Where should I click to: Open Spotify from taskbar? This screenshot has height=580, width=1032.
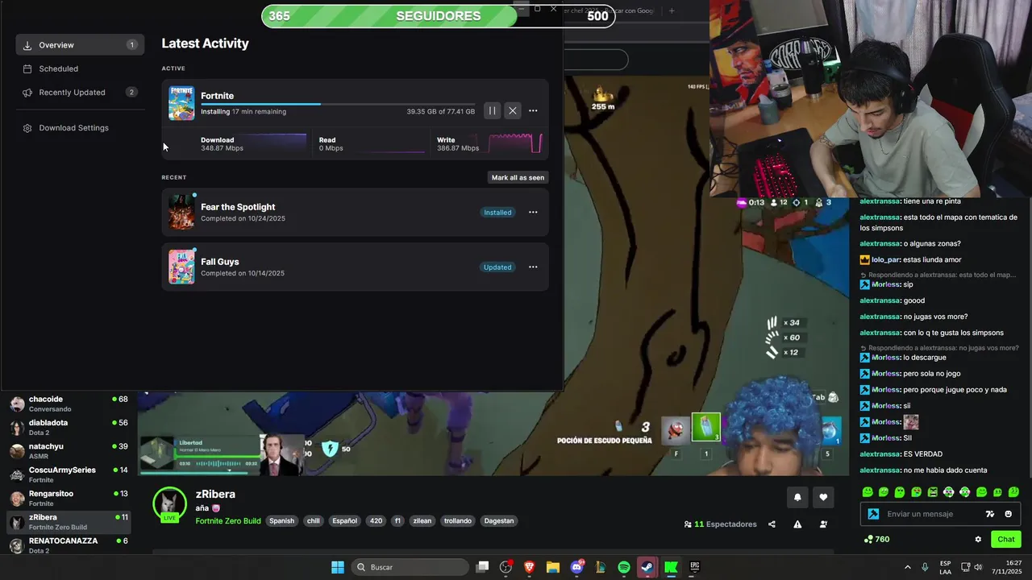(x=624, y=567)
